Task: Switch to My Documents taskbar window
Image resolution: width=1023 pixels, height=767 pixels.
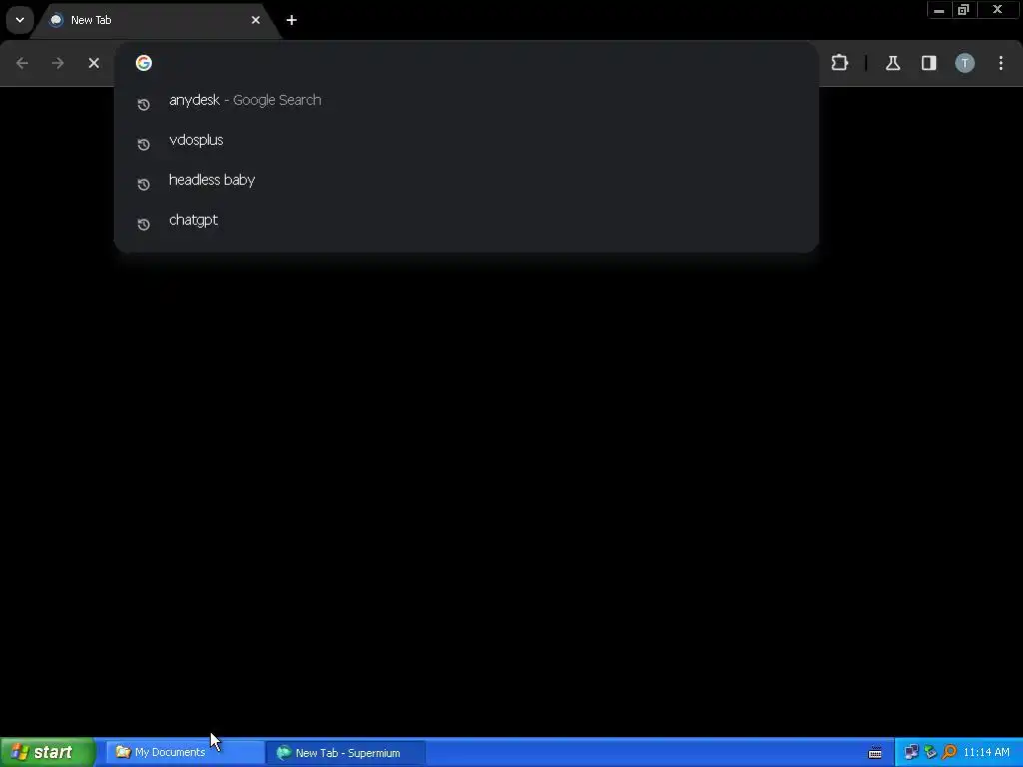Action: [x=185, y=752]
